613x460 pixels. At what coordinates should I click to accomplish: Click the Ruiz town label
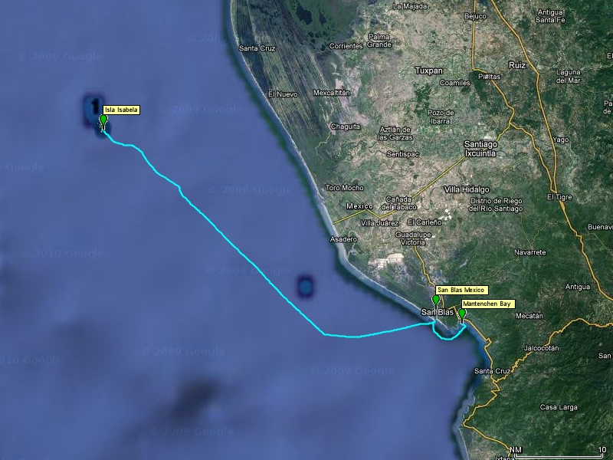[x=516, y=65]
